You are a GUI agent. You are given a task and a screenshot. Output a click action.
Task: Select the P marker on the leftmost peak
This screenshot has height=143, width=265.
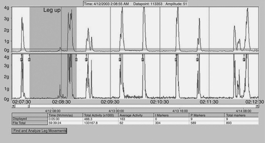(x=22, y=59)
